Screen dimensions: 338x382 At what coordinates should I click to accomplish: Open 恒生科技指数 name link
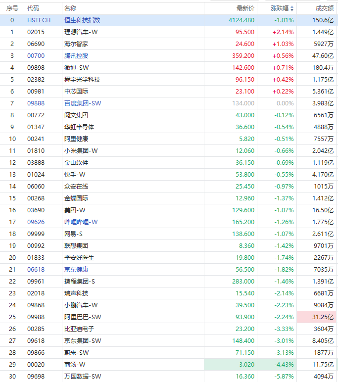pyautogui.click(x=82, y=20)
